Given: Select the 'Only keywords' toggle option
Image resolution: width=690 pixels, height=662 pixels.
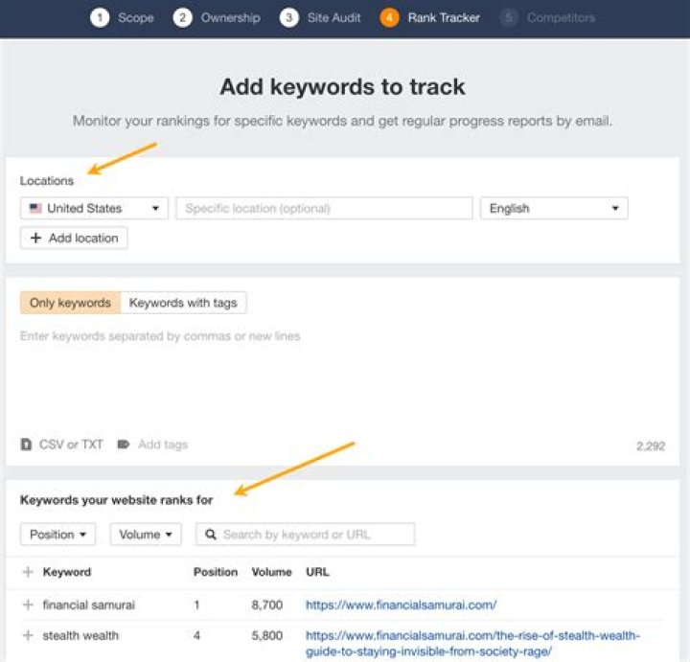Looking at the screenshot, I should pos(70,303).
